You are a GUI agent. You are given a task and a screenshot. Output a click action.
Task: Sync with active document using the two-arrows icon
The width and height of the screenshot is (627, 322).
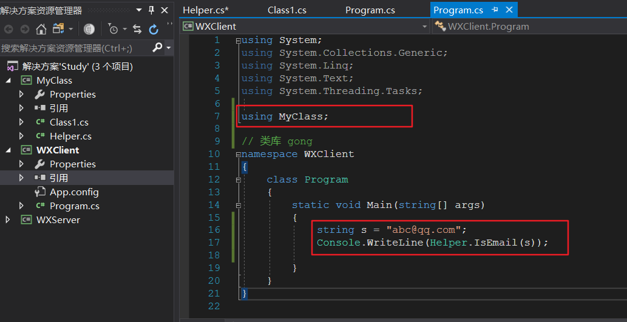coord(137,29)
